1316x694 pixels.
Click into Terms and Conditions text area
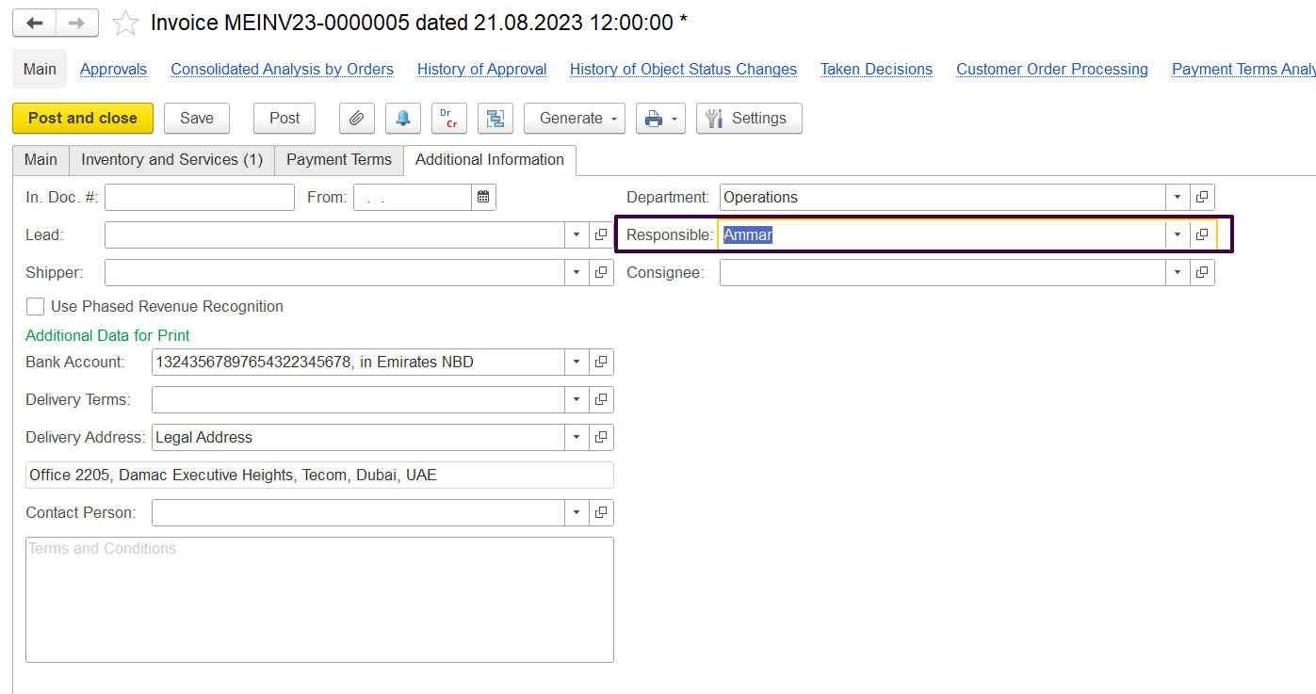[x=319, y=600]
